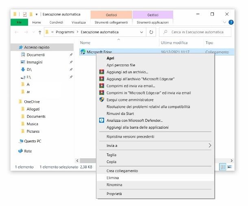Click the folder icon in address bar

point(47,32)
